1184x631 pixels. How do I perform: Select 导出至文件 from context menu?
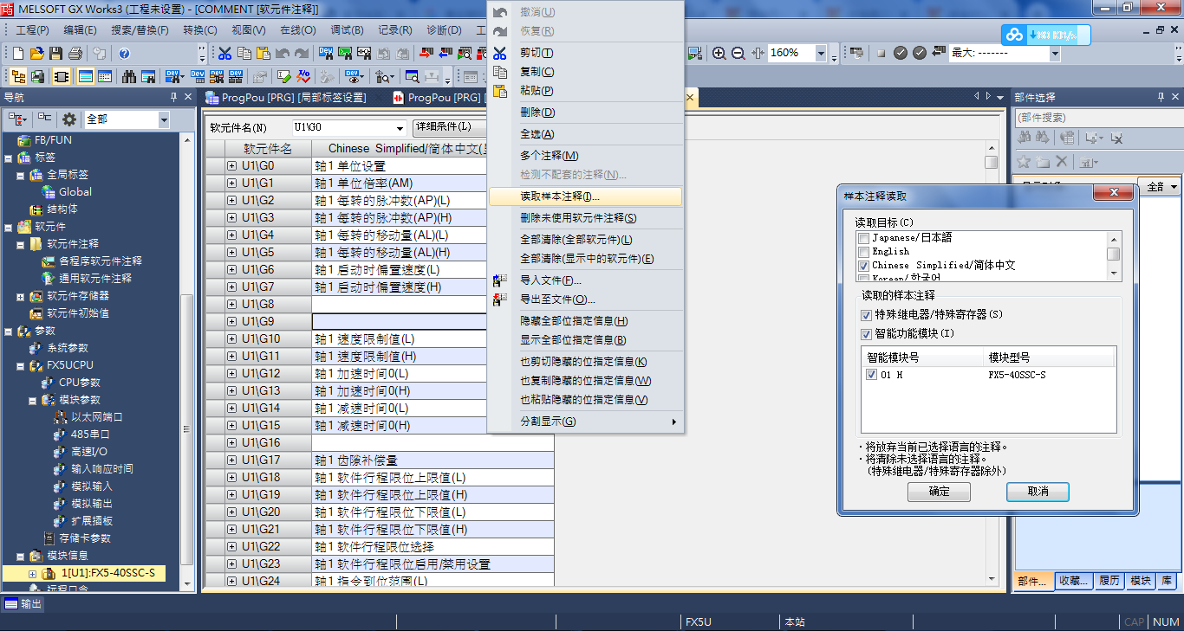tap(557, 299)
